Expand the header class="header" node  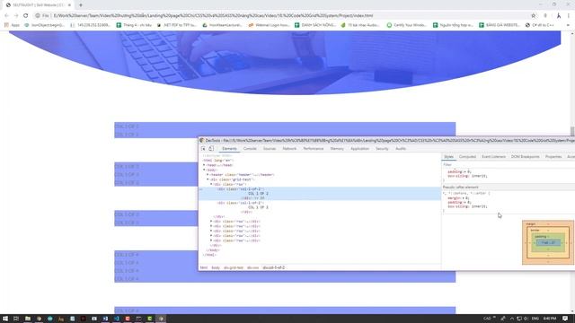[x=208, y=175]
